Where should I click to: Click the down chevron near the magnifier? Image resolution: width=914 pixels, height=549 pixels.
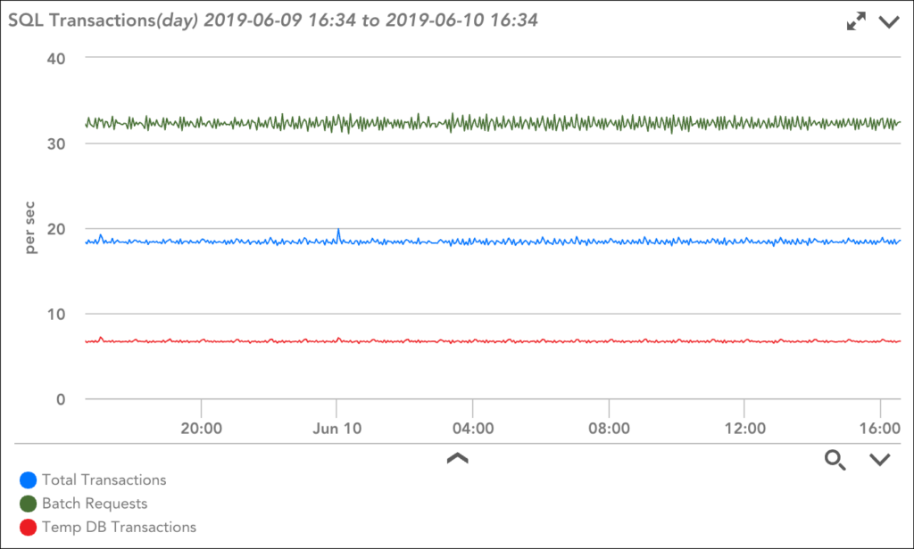pos(878,461)
